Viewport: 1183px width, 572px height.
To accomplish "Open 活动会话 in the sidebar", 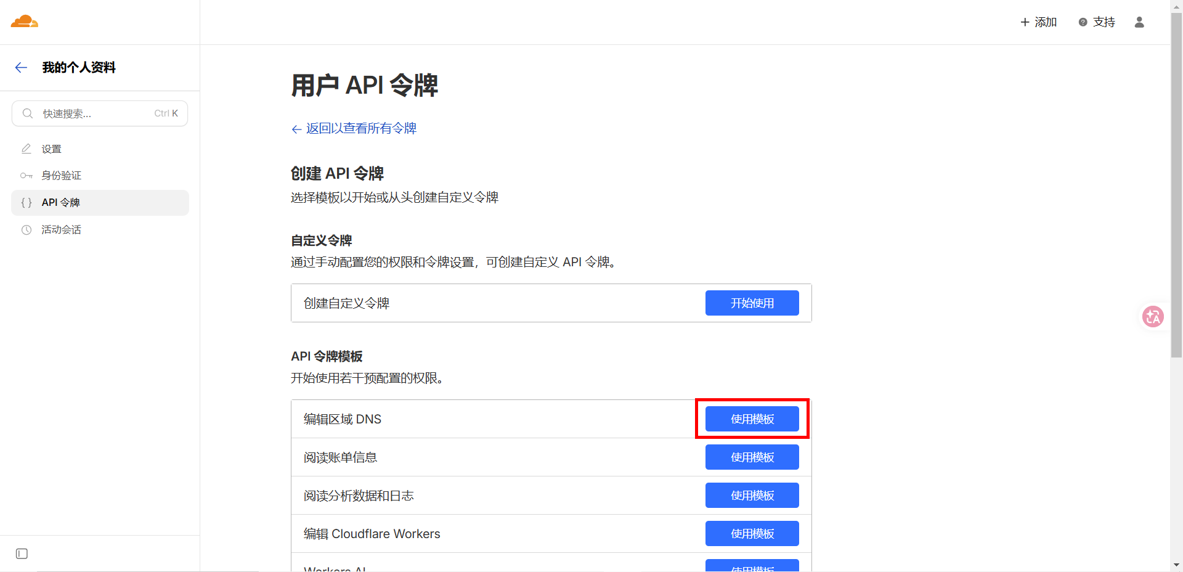I will (x=100, y=230).
